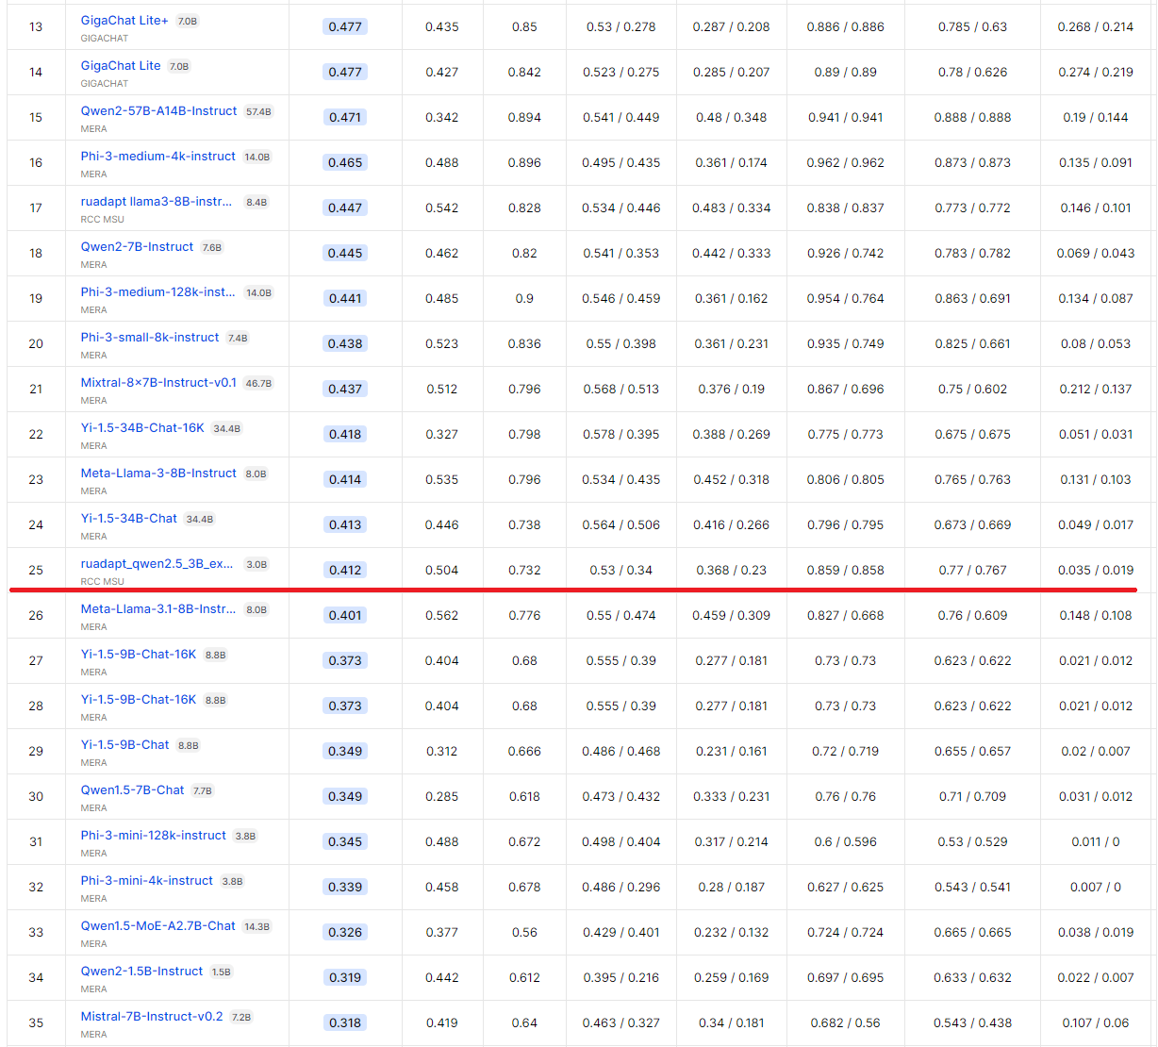Open the Meta-Llama-3.1-8B-Instr... model link

click(158, 609)
